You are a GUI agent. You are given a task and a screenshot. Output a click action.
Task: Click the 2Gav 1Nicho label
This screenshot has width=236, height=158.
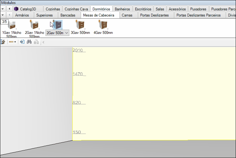tap(34, 33)
